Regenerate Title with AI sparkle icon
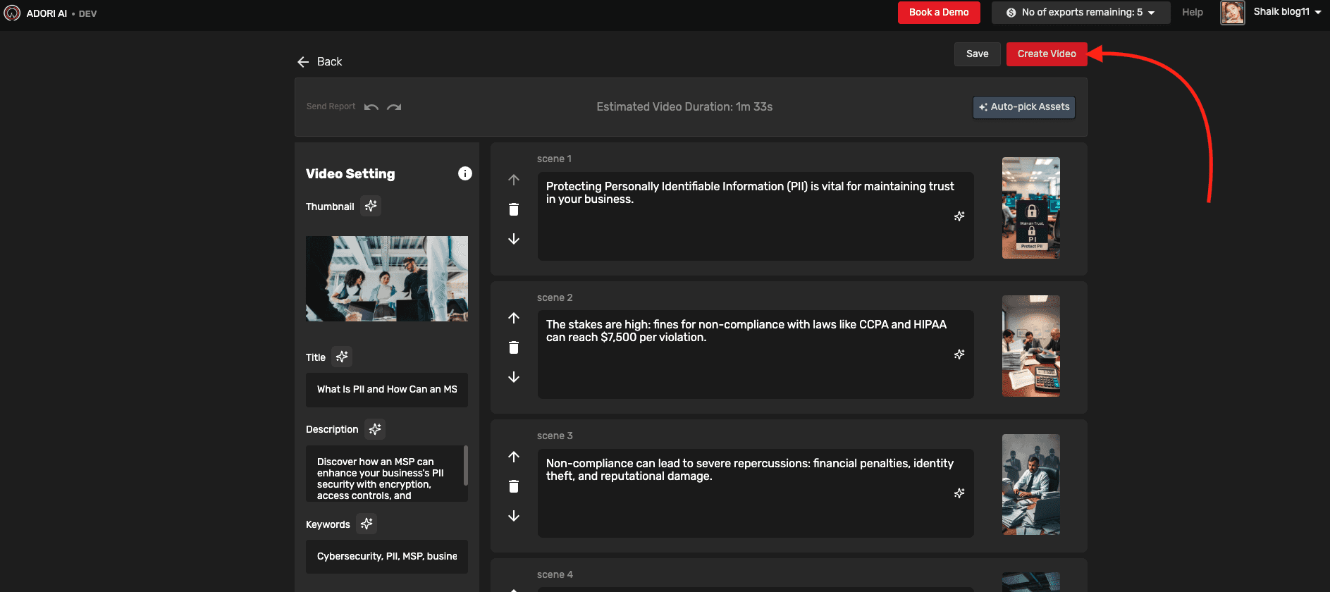The height and width of the screenshot is (592, 1330). [x=342, y=357]
